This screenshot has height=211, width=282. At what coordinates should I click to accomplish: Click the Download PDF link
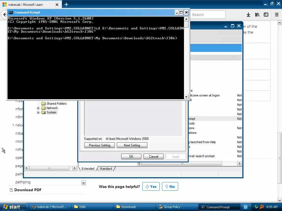[28, 190]
